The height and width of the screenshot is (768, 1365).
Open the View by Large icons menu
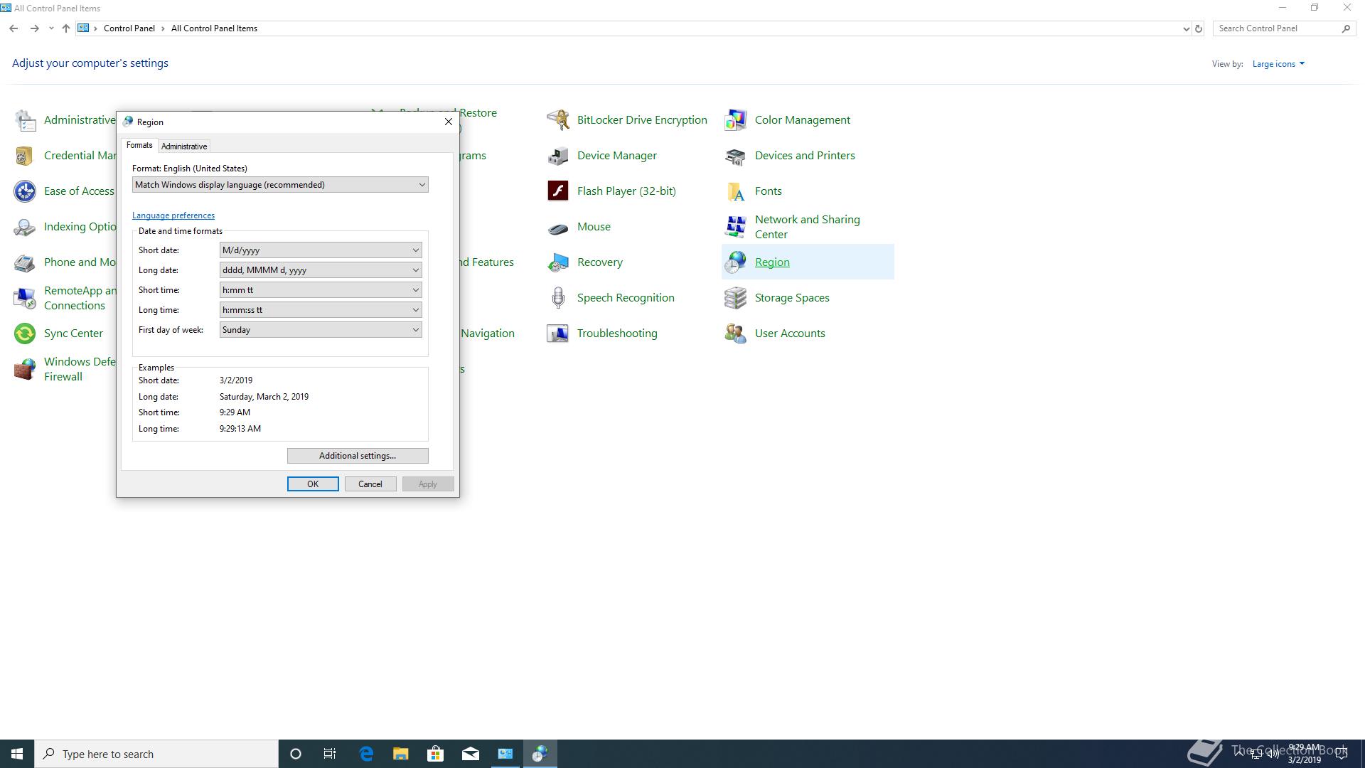pos(1278,64)
